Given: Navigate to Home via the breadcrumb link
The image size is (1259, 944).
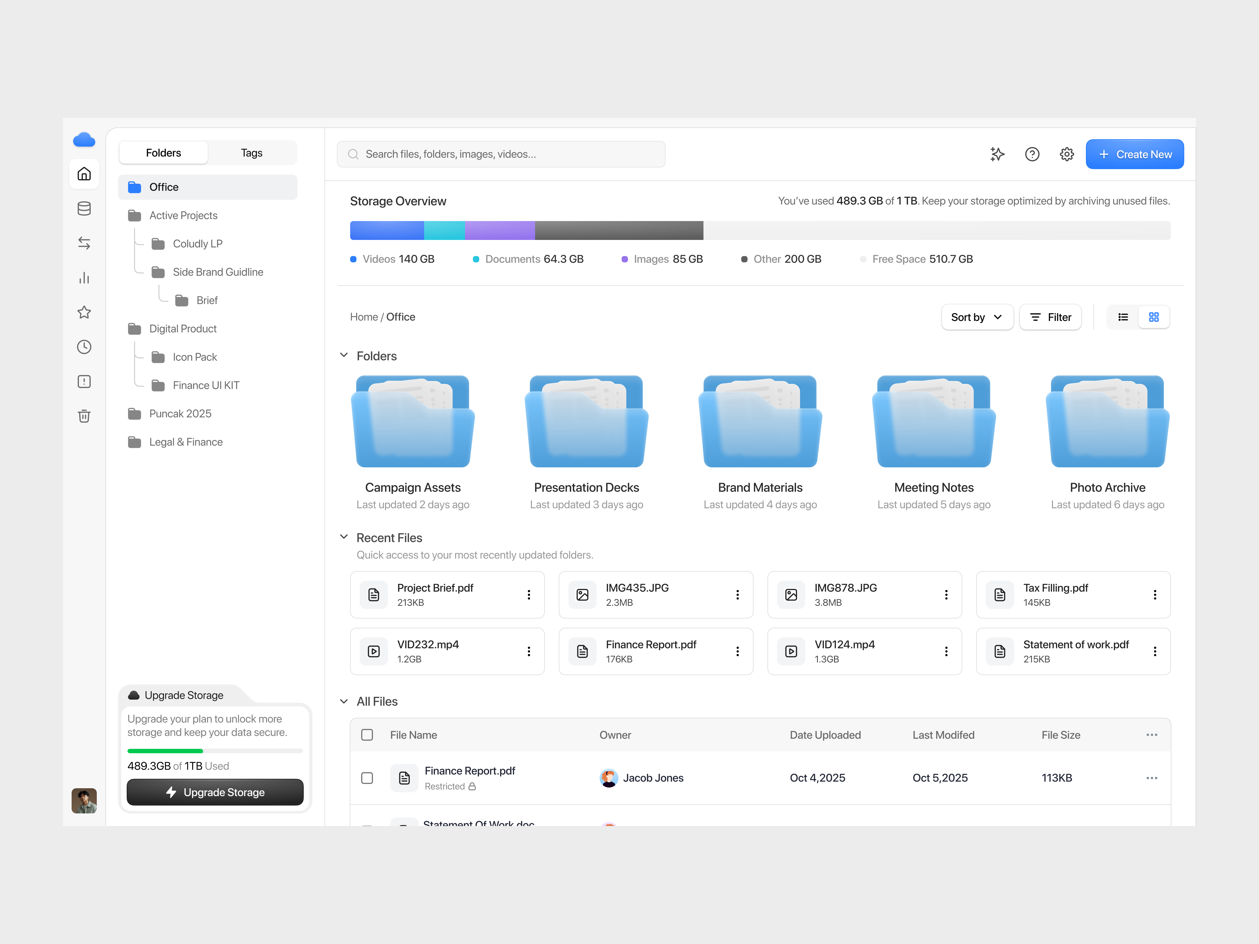Looking at the screenshot, I should coord(364,317).
